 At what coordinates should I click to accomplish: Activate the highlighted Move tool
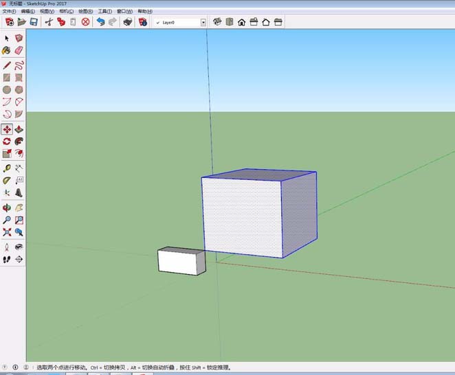click(7, 129)
